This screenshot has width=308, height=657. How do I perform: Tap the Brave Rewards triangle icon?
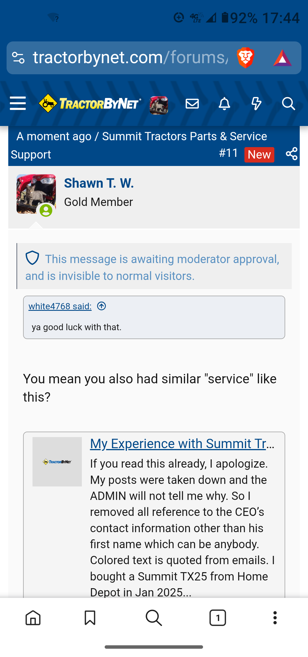(x=282, y=58)
